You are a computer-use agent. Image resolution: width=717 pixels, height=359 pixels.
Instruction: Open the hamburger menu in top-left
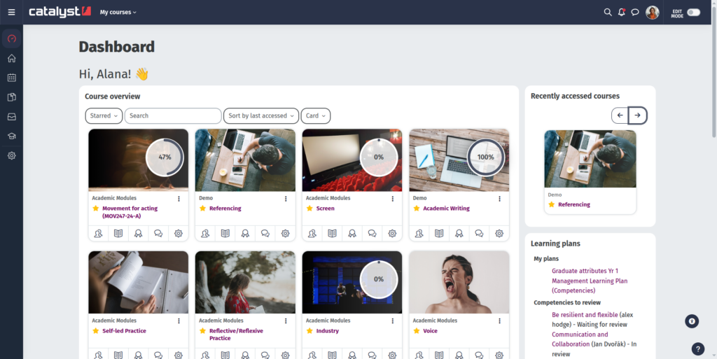[x=11, y=12]
